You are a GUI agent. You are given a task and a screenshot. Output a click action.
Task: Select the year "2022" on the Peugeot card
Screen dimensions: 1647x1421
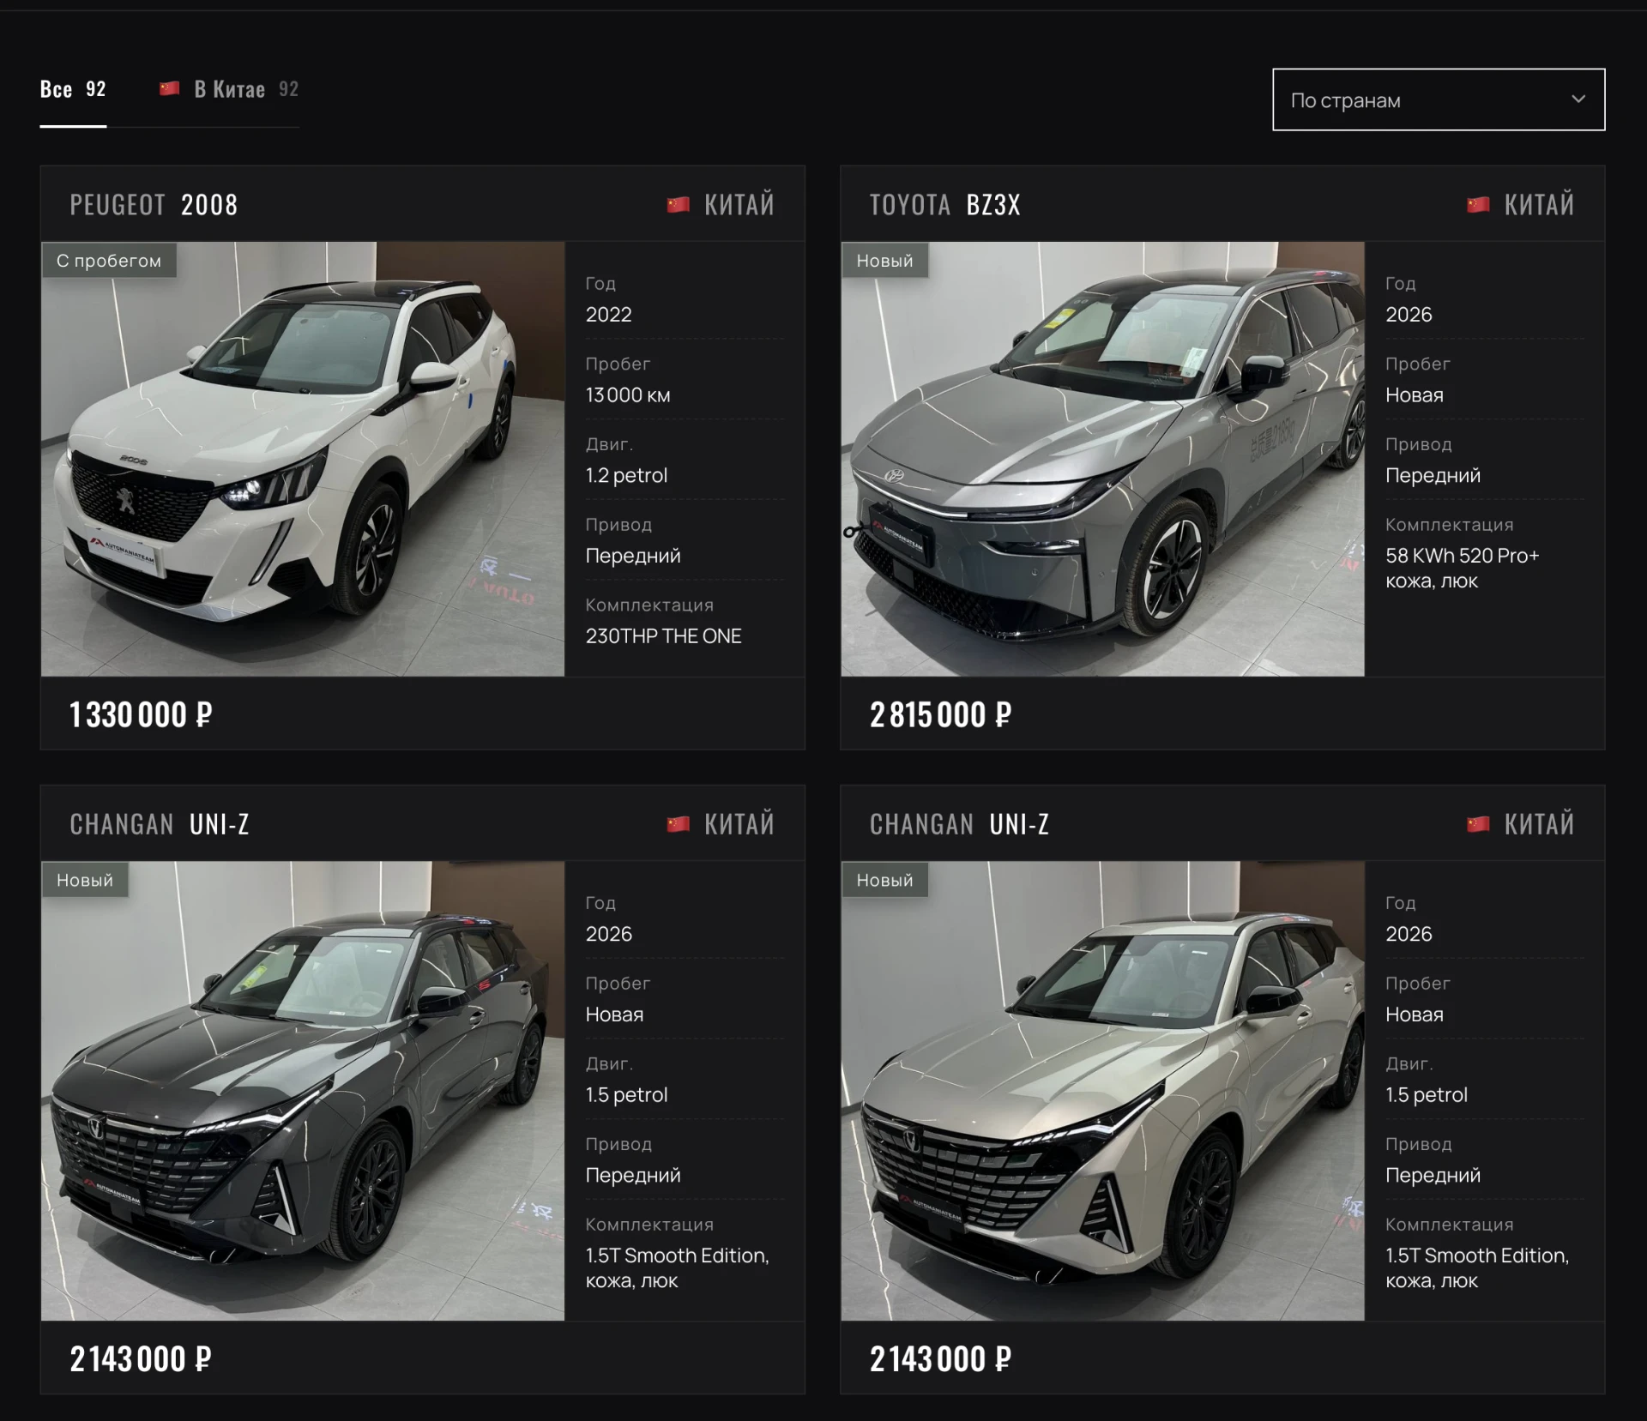tap(608, 315)
